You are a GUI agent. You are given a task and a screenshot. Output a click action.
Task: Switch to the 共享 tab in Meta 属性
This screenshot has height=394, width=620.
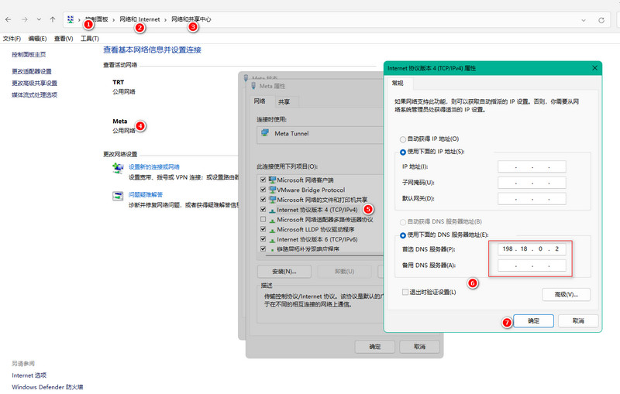click(284, 101)
